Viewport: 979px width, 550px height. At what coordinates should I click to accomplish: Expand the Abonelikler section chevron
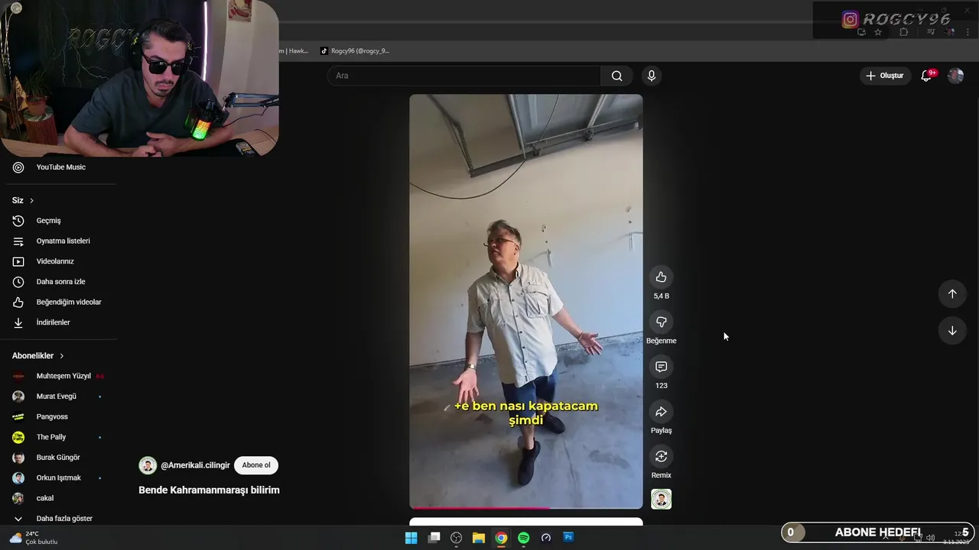point(62,356)
